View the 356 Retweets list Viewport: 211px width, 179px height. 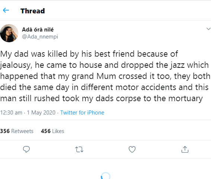(x=17, y=131)
